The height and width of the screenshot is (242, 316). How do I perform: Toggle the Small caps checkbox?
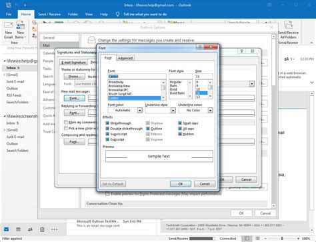pyautogui.click(x=180, y=123)
